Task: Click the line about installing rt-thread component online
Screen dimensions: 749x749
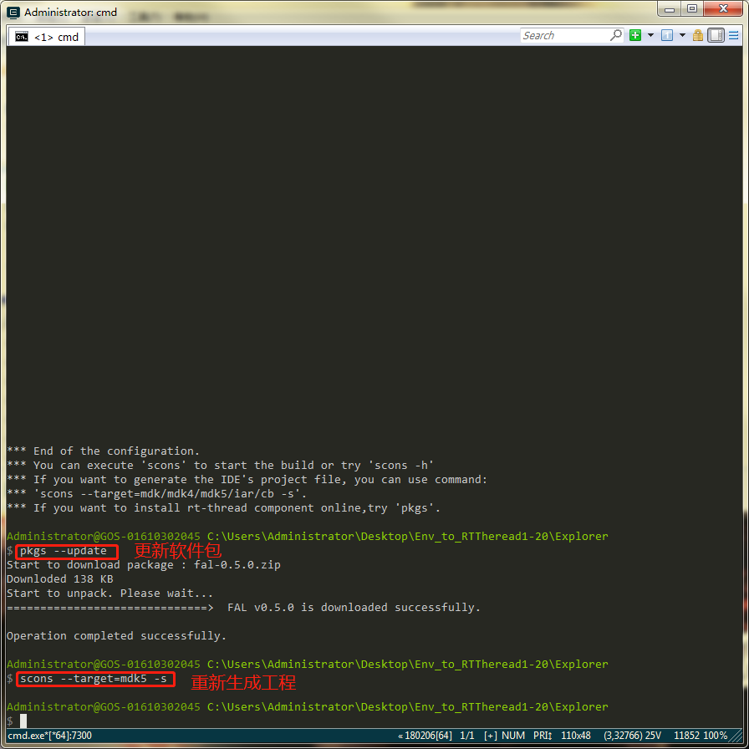Action: coord(223,508)
